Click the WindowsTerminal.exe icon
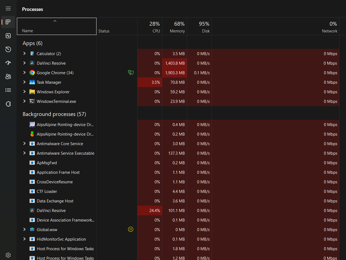Viewport: 346px width, 260px height. [x=32, y=101]
